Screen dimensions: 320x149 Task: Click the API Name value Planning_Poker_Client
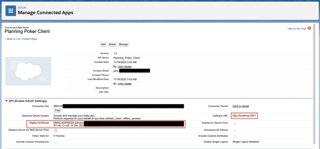(x=127, y=58)
